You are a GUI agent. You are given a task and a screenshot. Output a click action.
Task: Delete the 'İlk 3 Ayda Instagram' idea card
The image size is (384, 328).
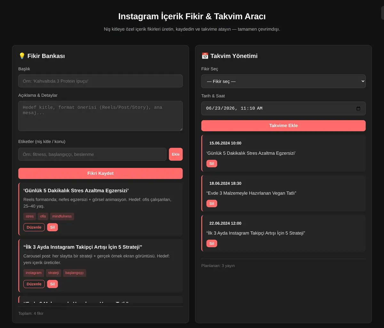coord(52,284)
